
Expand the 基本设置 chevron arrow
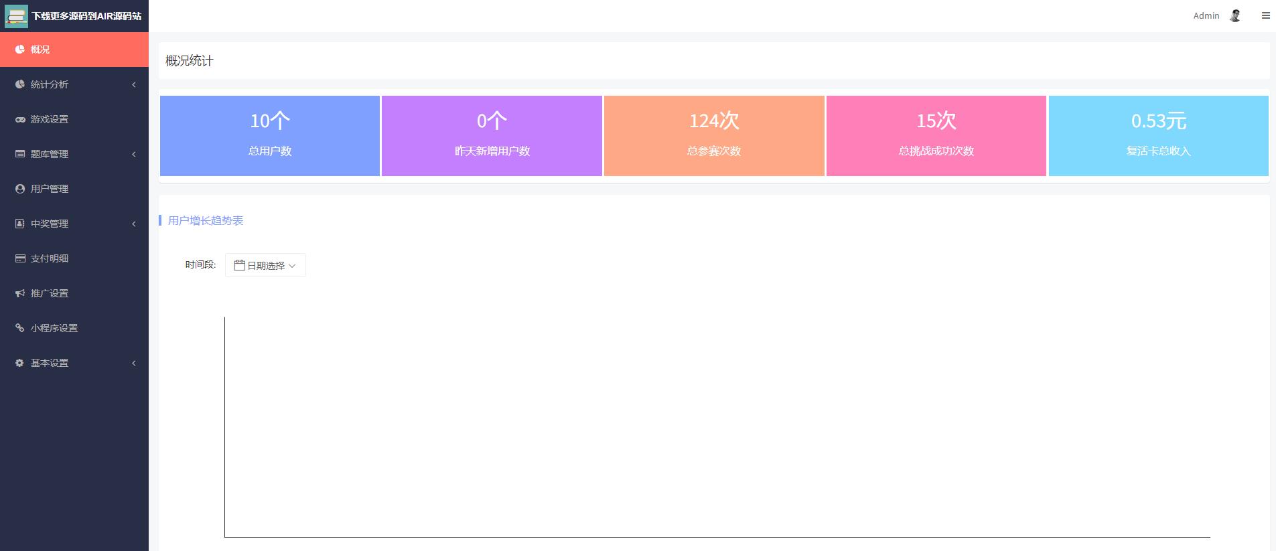(134, 363)
